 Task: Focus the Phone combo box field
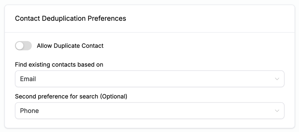tap(130, 111)
